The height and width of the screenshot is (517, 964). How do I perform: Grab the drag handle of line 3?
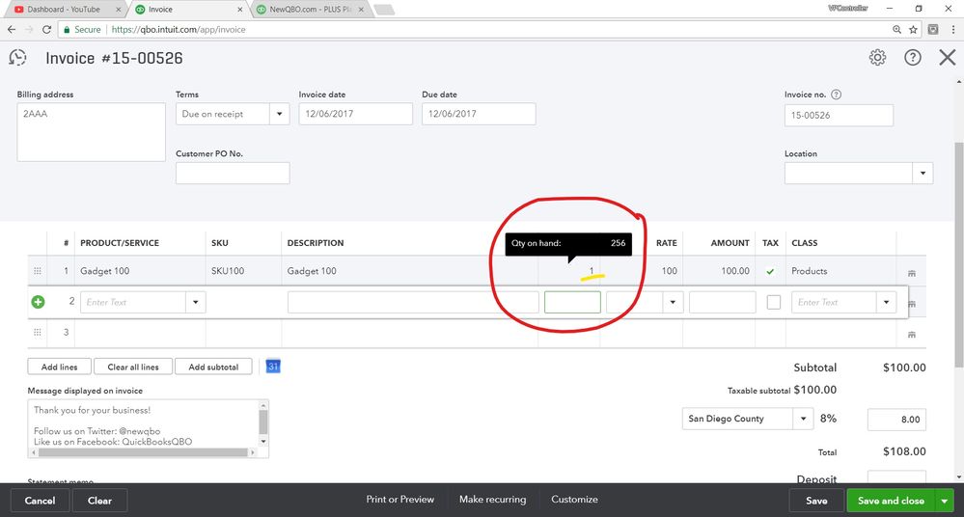38,333
